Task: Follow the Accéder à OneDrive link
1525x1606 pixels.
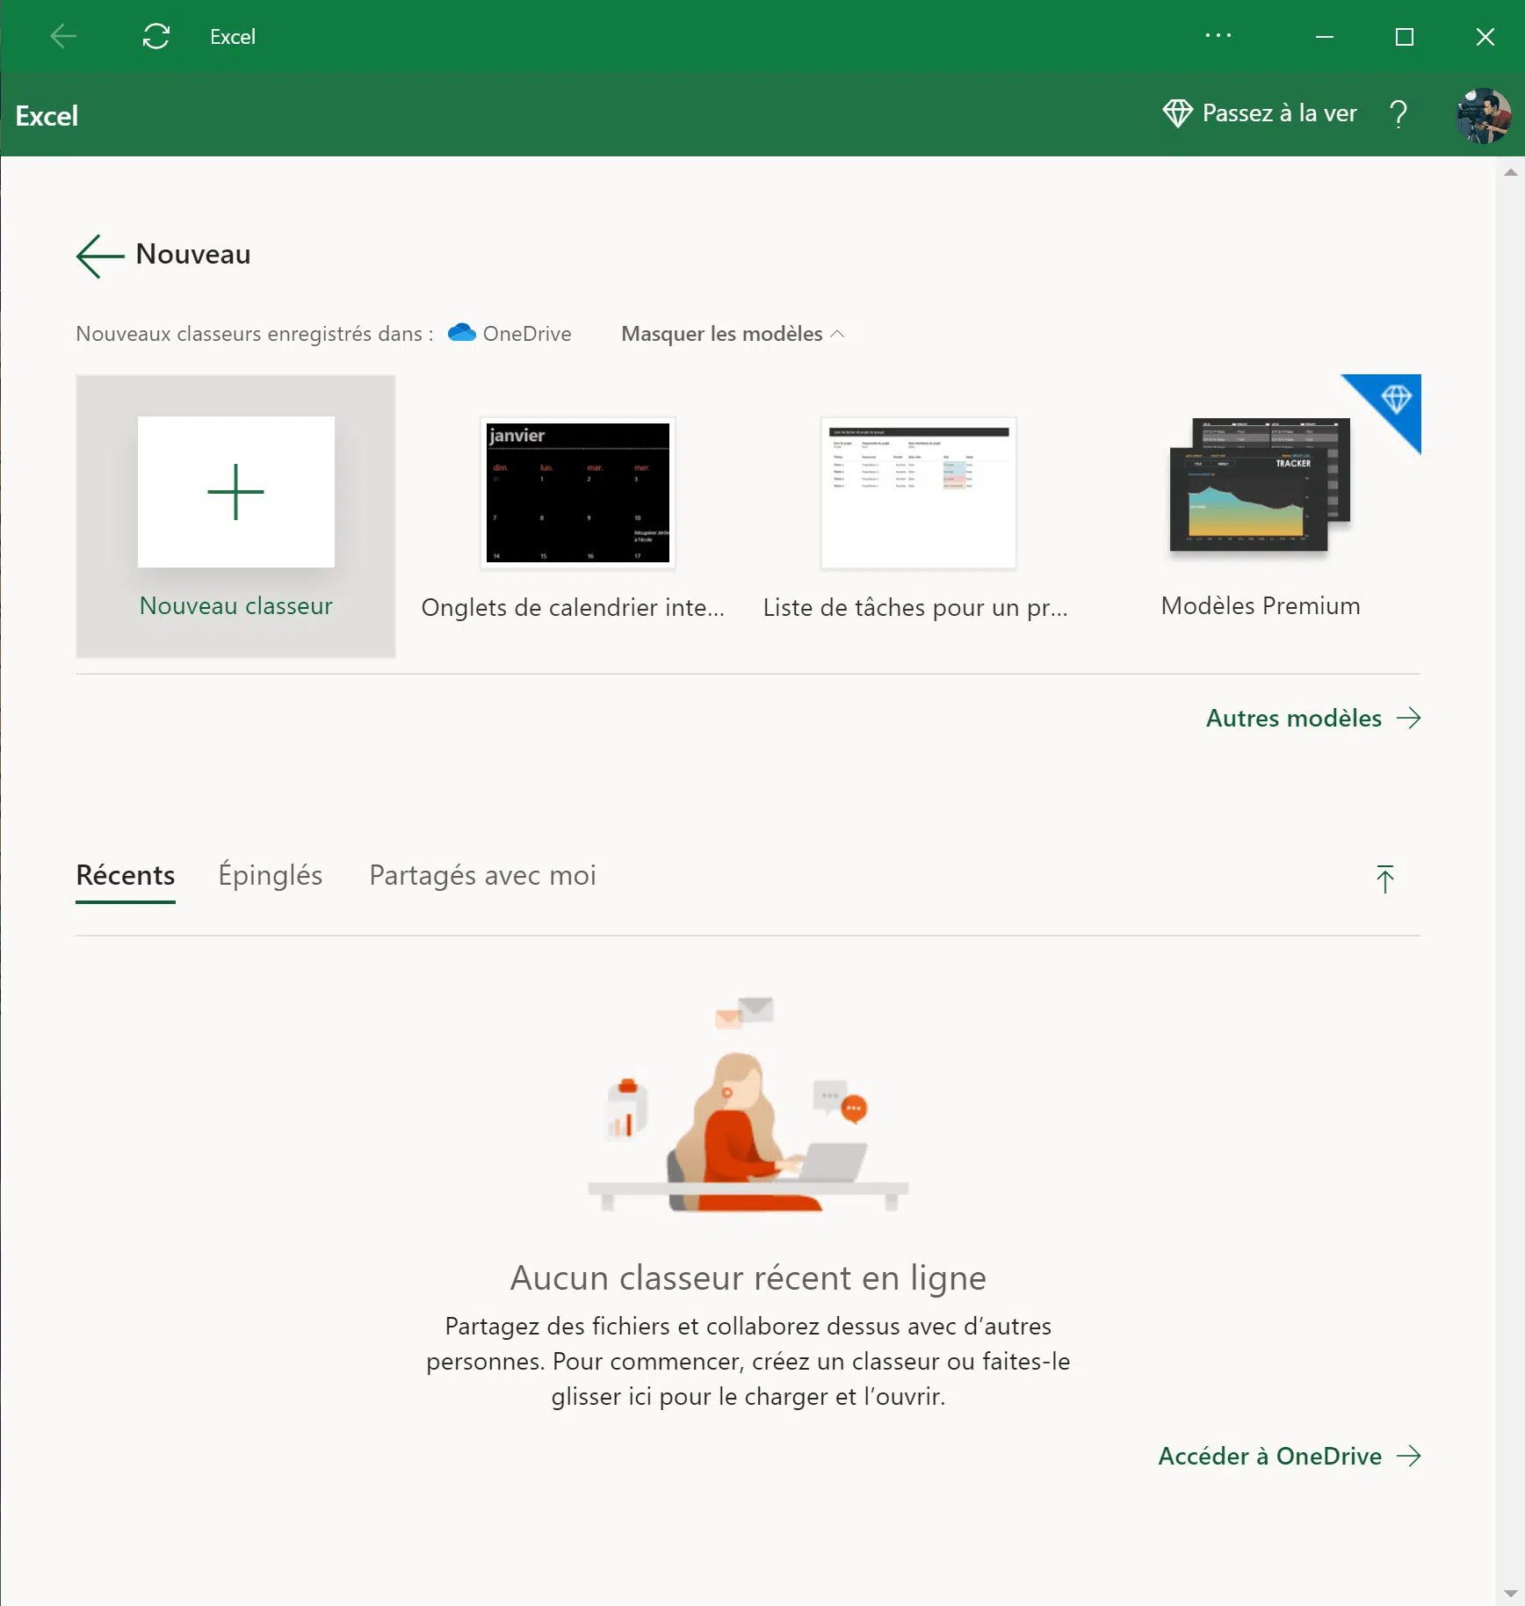Action: click(1290, 1456)
